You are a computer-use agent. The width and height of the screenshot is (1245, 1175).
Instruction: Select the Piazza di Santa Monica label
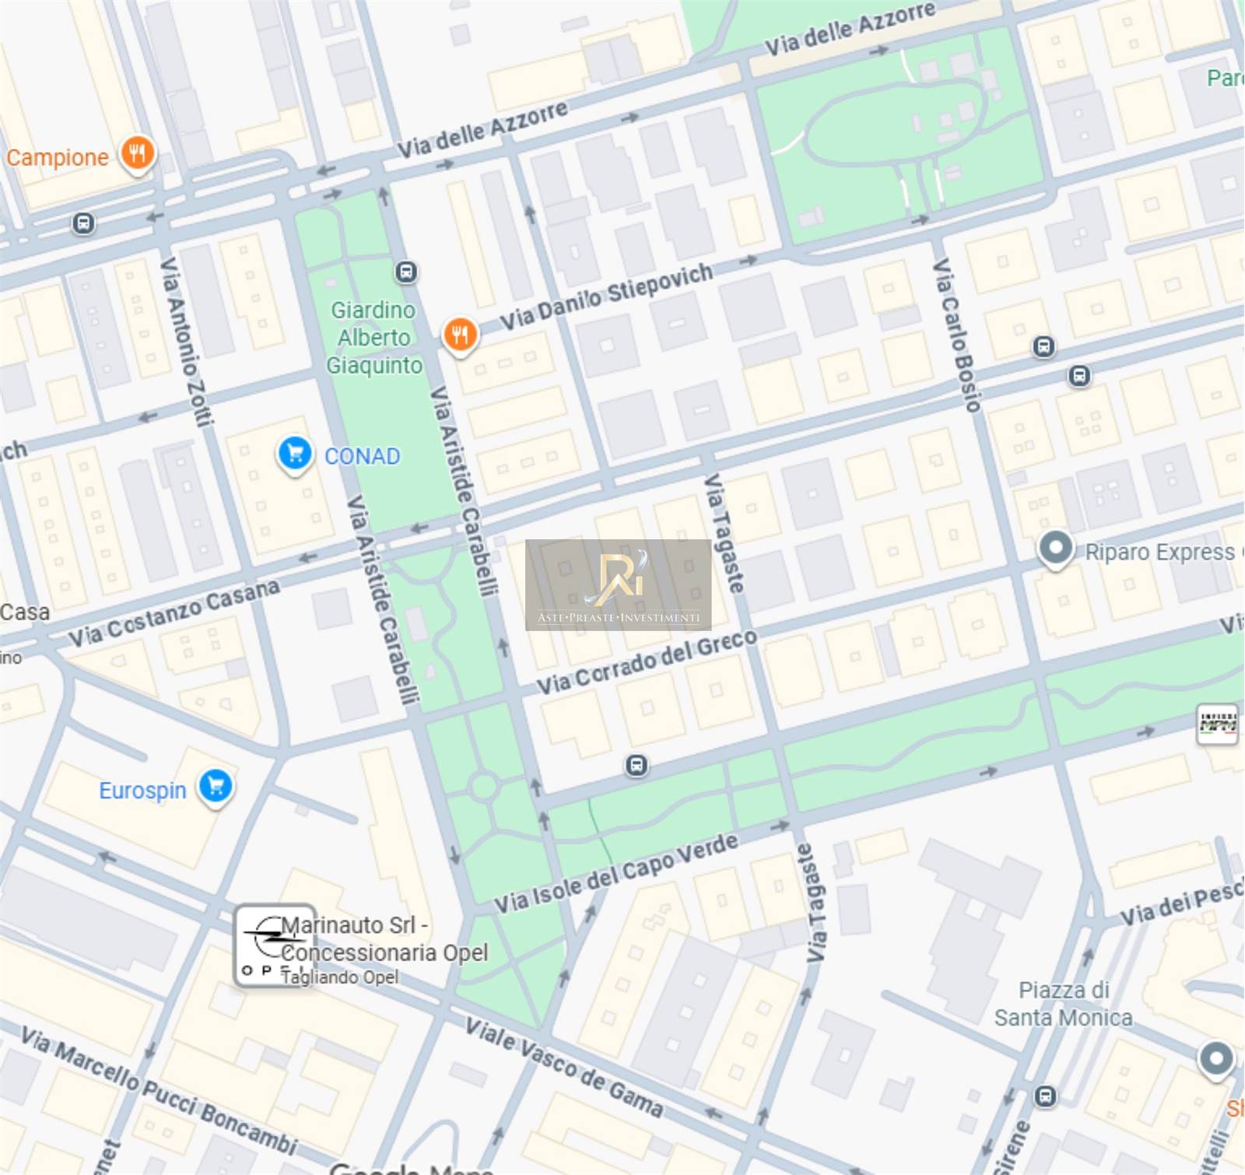(x=1064, y=1004)
